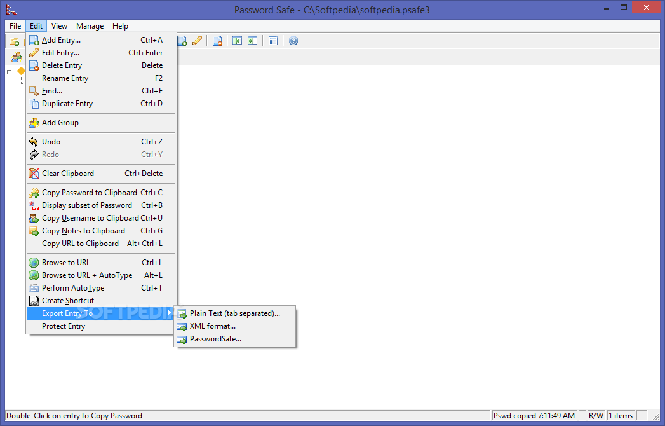Select Browse to URL + AutoType
The height and width of the screenshot is (426, 665).
(102, 275)
